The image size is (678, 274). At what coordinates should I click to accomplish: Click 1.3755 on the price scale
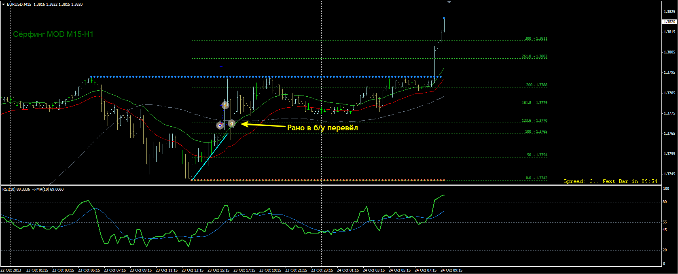669,154
